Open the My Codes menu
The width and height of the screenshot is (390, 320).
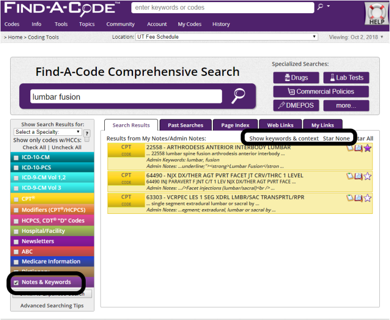[x=189, y=24]
